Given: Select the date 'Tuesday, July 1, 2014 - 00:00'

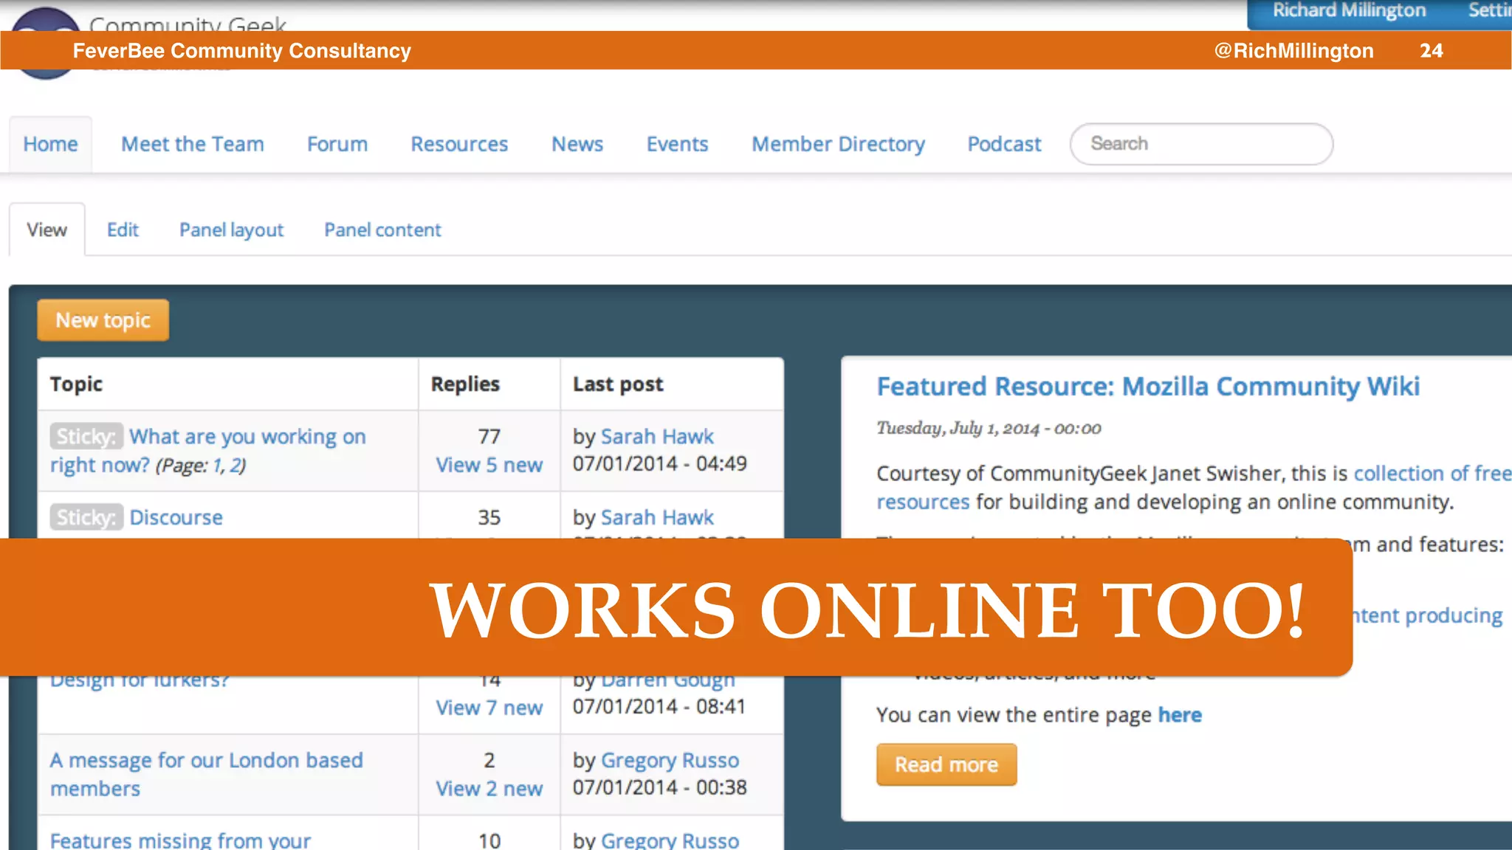Looking at the screenshot, I should pos(989,429).
